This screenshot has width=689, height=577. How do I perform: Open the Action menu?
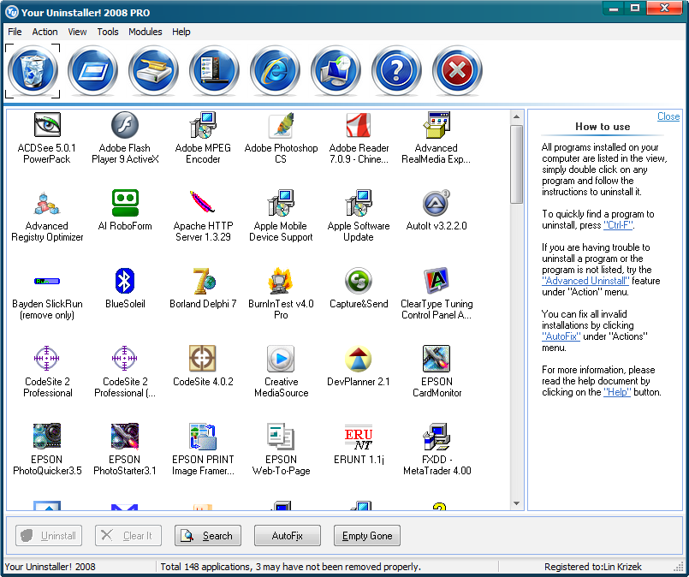[45, 32]
